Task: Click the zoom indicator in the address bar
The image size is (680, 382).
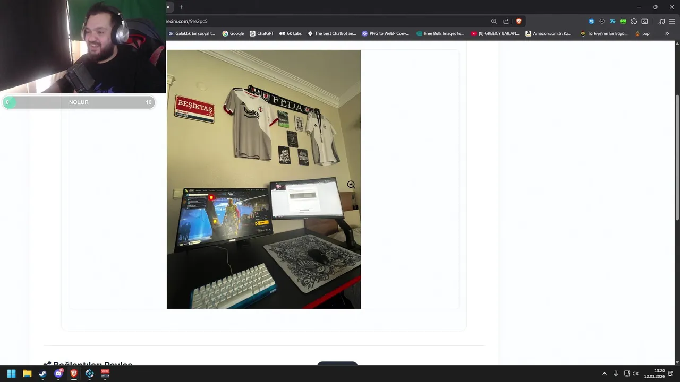Action: 494,21
